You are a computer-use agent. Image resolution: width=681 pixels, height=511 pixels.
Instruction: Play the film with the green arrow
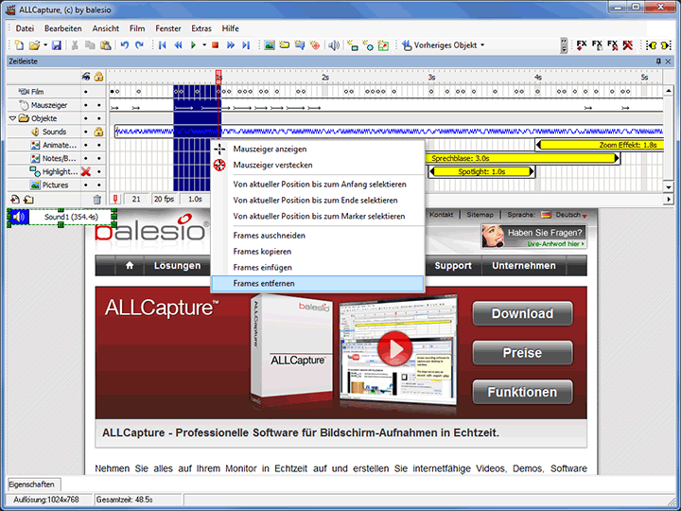[193, 45]
